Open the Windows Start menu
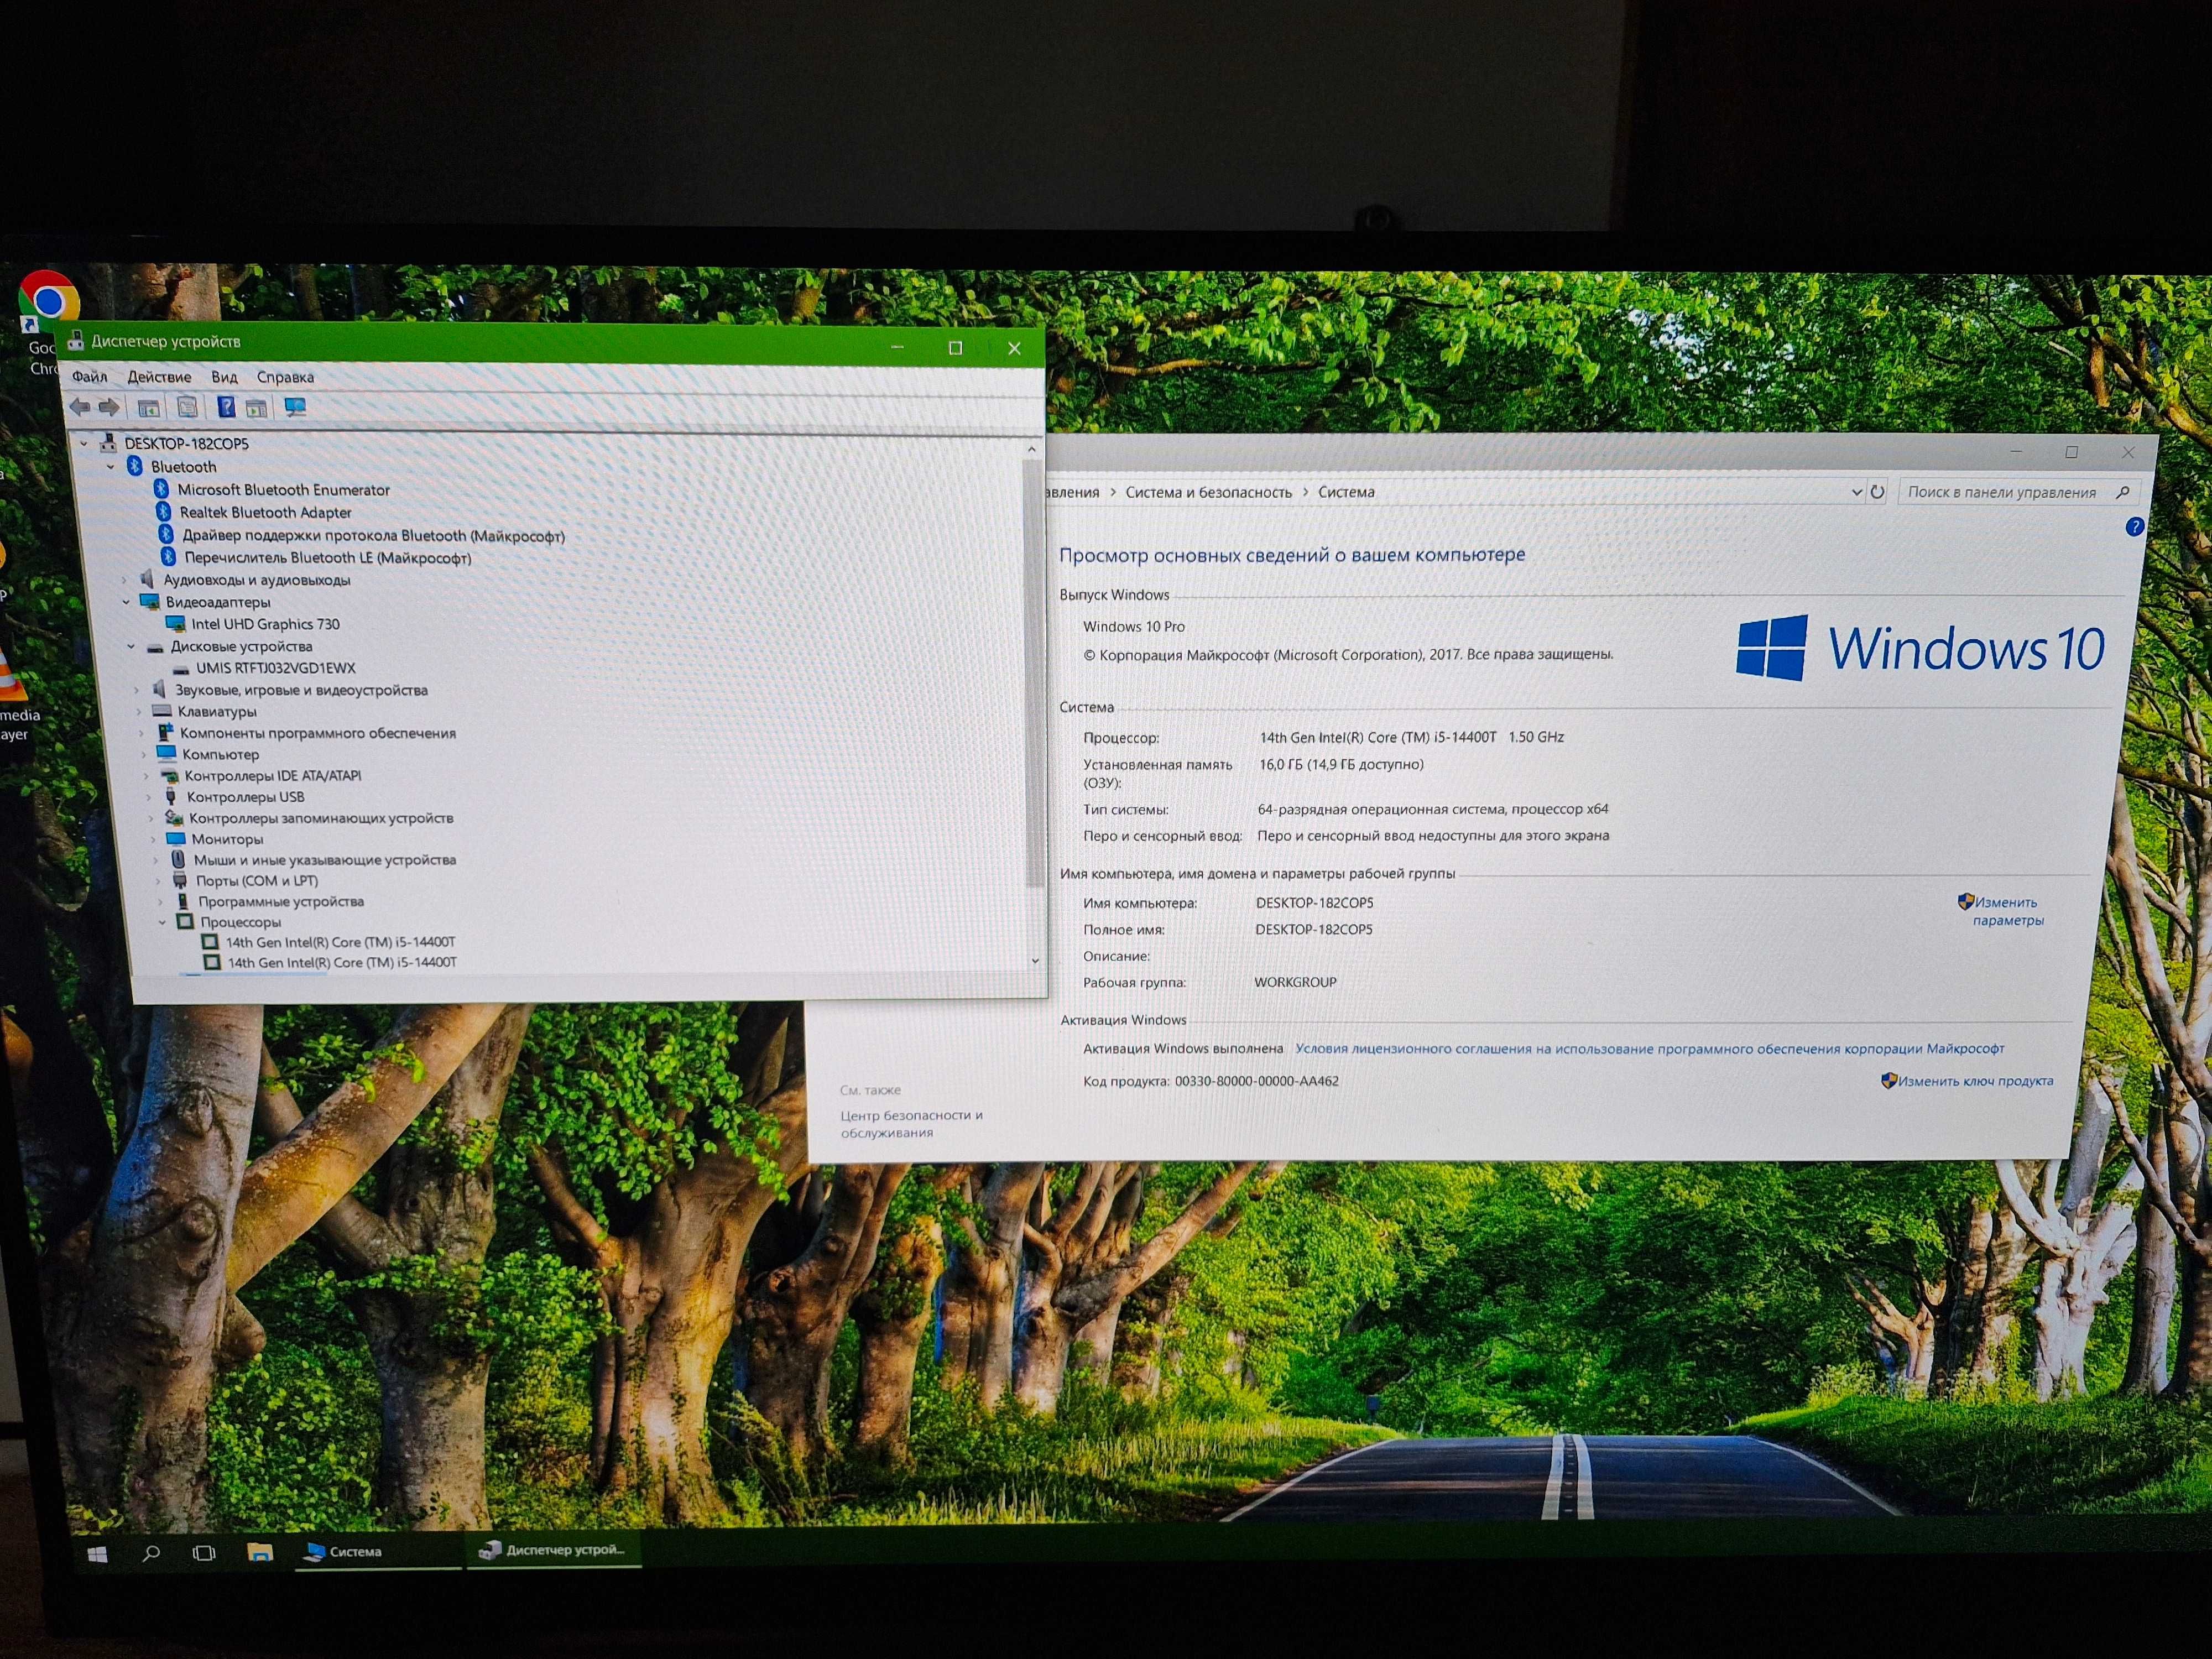This screenshot has width=2212, height=1659. click(97, 1554)
